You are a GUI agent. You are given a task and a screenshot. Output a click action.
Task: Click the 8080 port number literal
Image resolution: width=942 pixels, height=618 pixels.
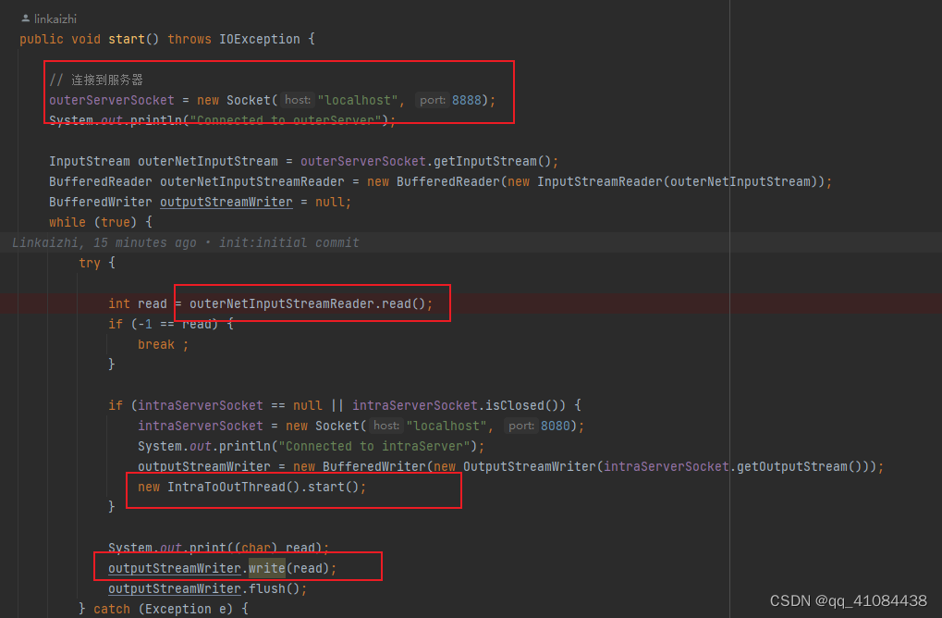(x=555, y=426)
